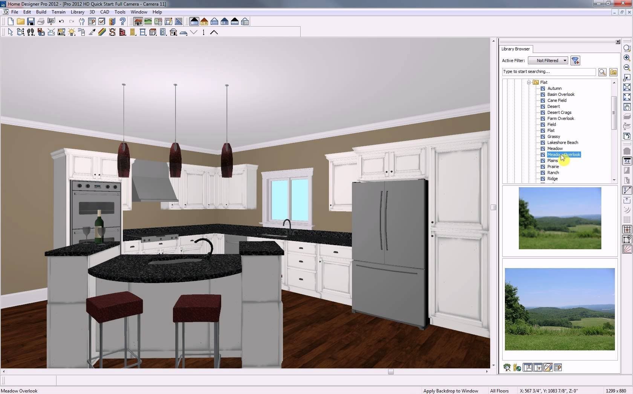This screenshot has width=633, height=394.
Task: Switch to the Library Browser tab
Action: (x=515, y=49)
